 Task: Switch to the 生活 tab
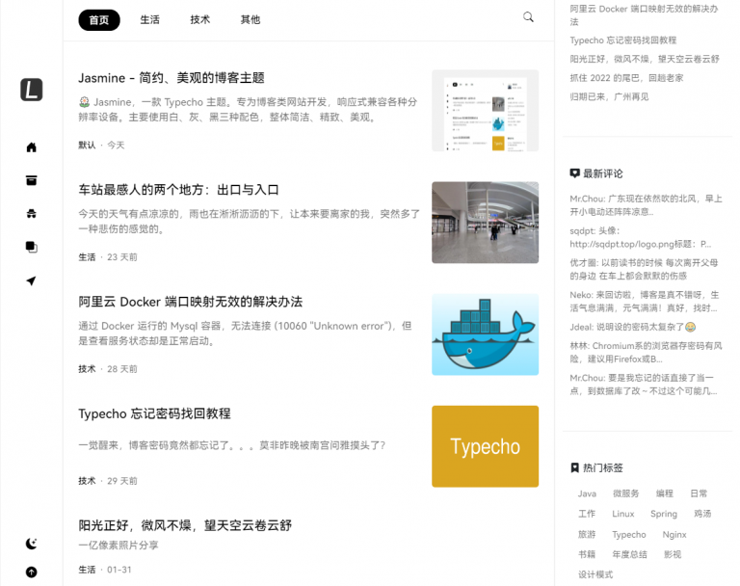pyautogui.click(x=150, y=19)
